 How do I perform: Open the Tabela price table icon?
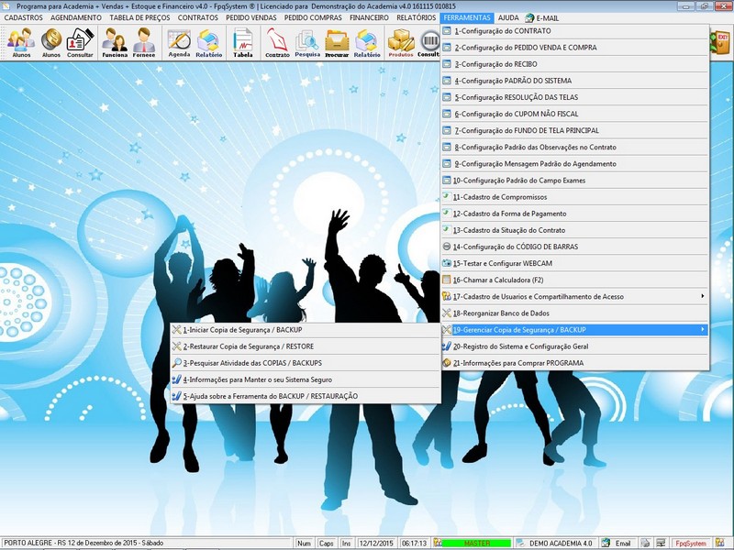coord(243,42)
